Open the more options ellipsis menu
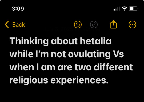This screenshot has width=144, height=102. tap(132, 25)
